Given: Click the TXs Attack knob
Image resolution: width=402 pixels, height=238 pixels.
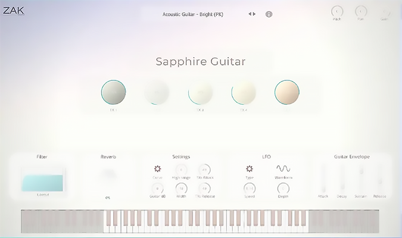Looking at the screenshot, I should [205, 170].
